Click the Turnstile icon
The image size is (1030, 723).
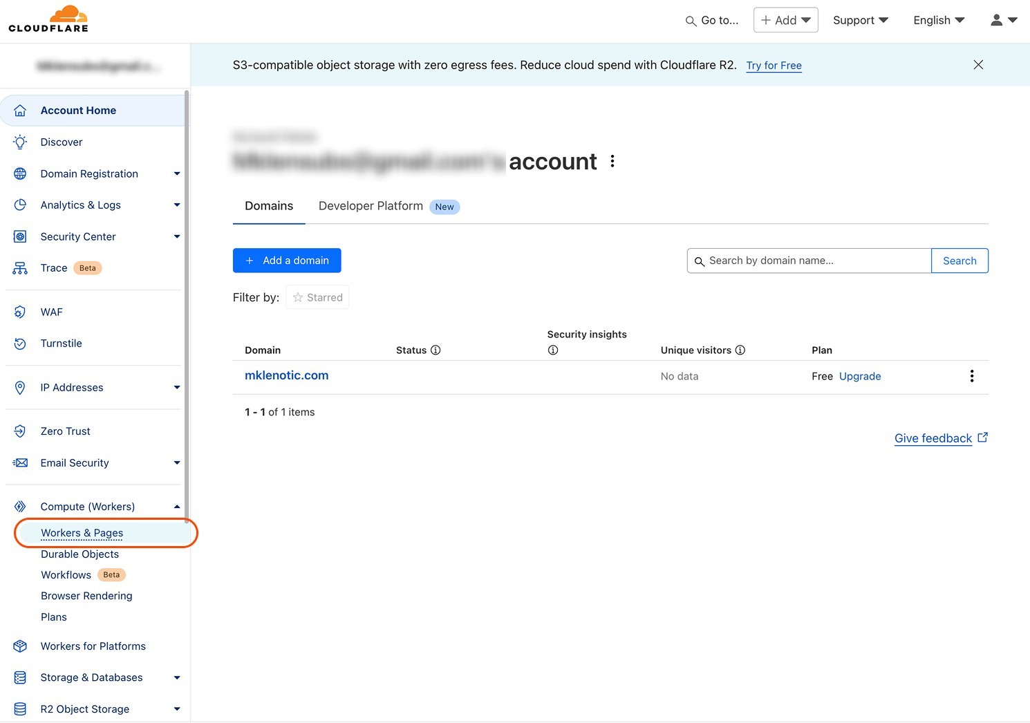[x=20, y=344]
